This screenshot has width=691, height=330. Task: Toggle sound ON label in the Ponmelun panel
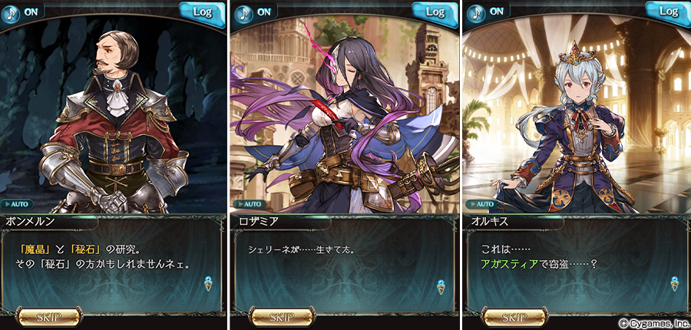31,12
